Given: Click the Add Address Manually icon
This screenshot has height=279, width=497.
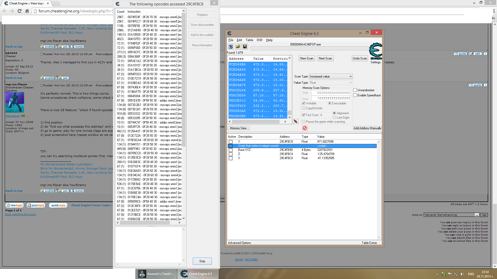Looking at the screenshot, I should pos(367,128).
